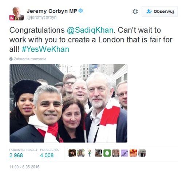Open Jeremy Corbyn's profile avatar
Image resolution: width=182 pixels, height=174 pixels.
pyautogui.click(x=17, y=13)
